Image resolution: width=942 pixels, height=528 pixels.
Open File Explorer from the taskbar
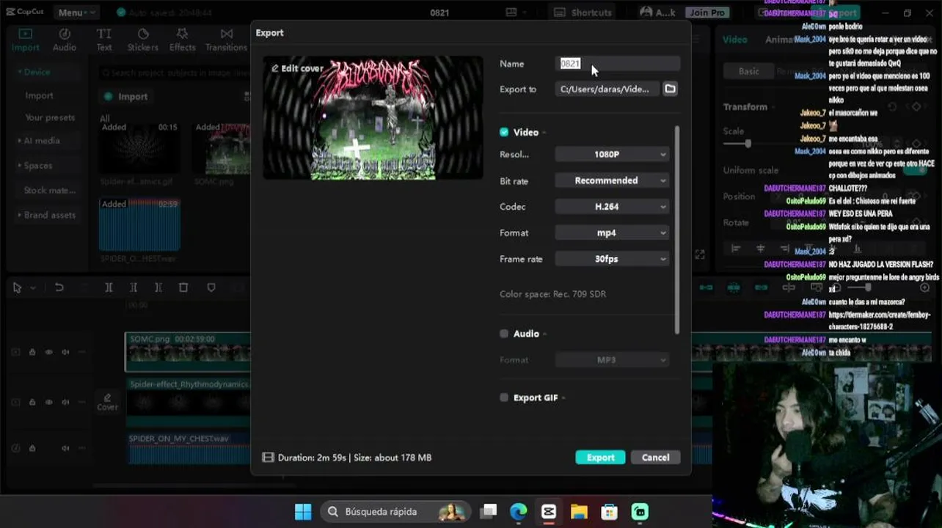click(x=579, y=511)
